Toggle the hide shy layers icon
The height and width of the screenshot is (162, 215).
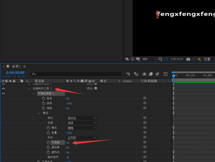click(x=144, y=74)
